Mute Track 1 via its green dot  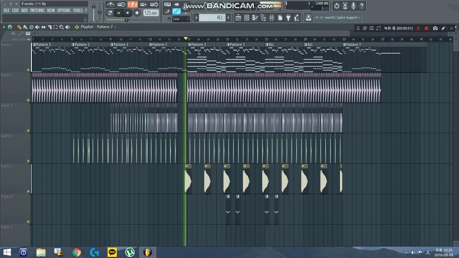tap(28, 70)
